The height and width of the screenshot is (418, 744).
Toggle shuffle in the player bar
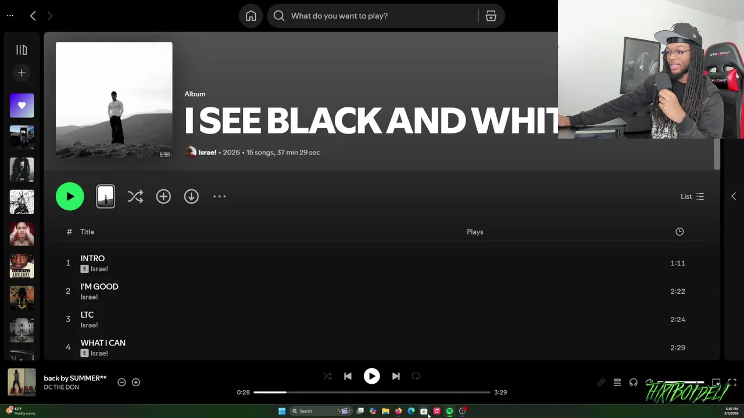click(x=328, y=376)
